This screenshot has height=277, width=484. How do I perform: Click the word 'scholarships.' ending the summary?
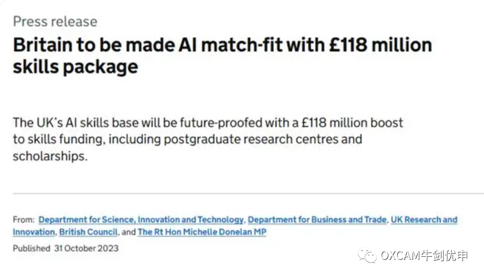click(x=50, y=156)
